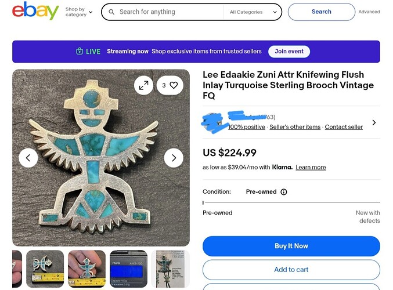Select the brooch-in-hand thumbnail image
Screen dimensions: 393x290
86,269
